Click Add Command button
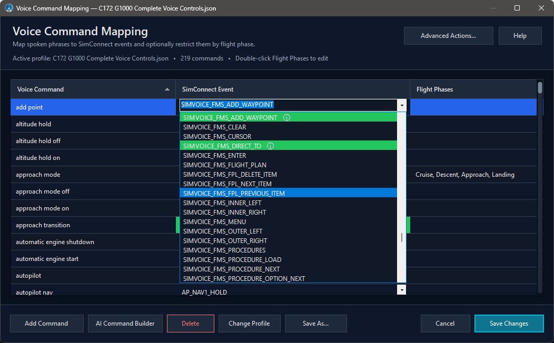Screen dimensions: 554x343 pyautogui.click(x=47, y=324)
